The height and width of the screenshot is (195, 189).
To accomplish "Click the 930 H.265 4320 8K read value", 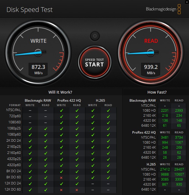I will (x=179, y=184).
